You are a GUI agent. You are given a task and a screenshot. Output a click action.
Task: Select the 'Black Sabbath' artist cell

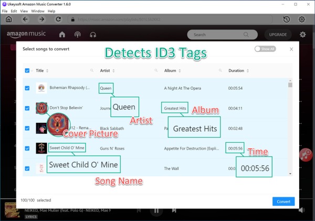pos(112,129)
